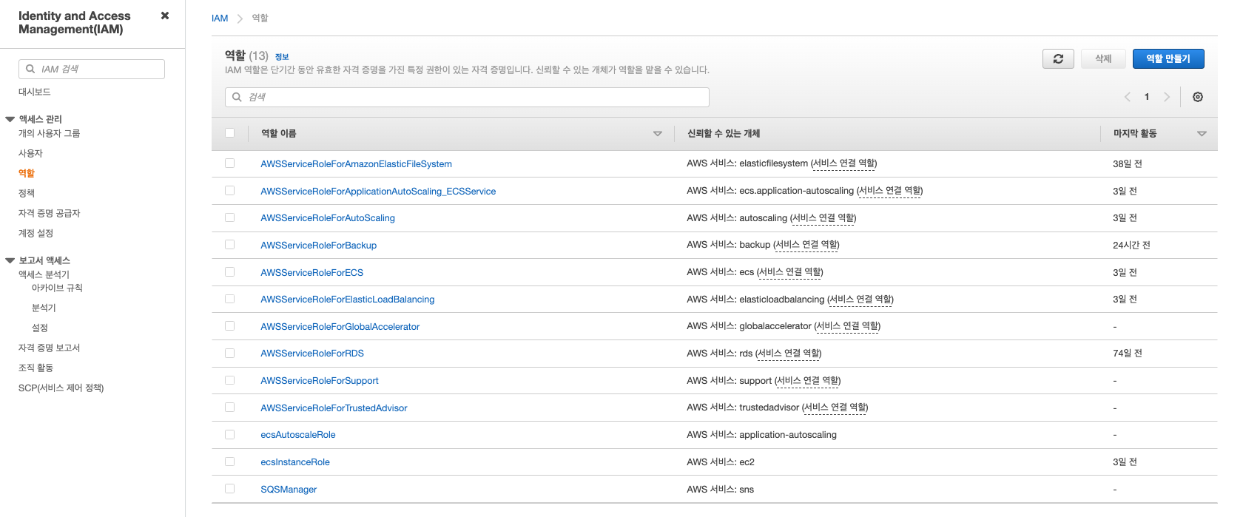Tick the SQSManager role checkbox
This screenshot has height=517, width=1243.
pos(229,489)
